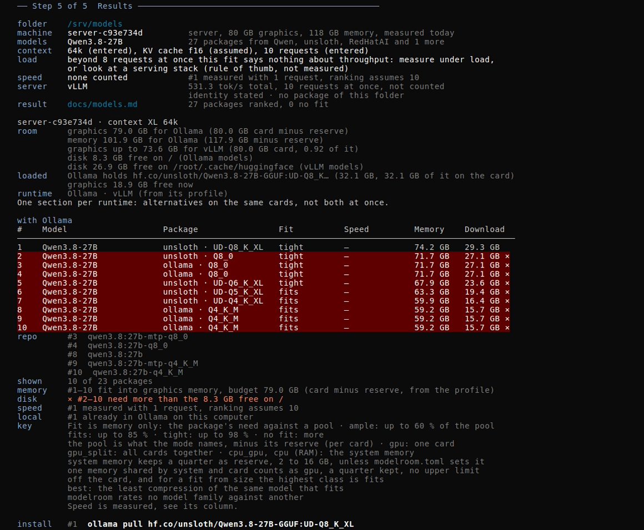Select row 2 package unsloth Q8_0
This screenshot has height=530, width=644.
[198, 256]
